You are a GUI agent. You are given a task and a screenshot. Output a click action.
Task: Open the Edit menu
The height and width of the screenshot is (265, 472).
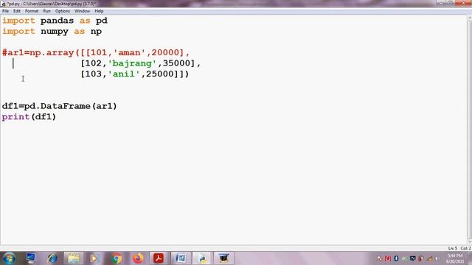[x=16, y=11]
